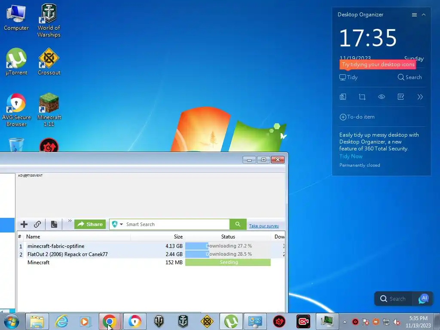
Task: Open the AVG Secure Browser shortcut
Action: pyautogui.click(x=16, y=110)
